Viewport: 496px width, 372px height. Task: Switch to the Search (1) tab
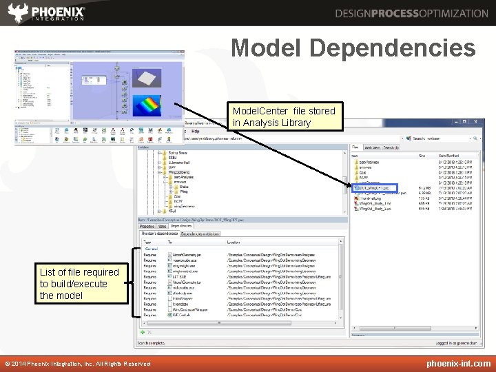391,147
